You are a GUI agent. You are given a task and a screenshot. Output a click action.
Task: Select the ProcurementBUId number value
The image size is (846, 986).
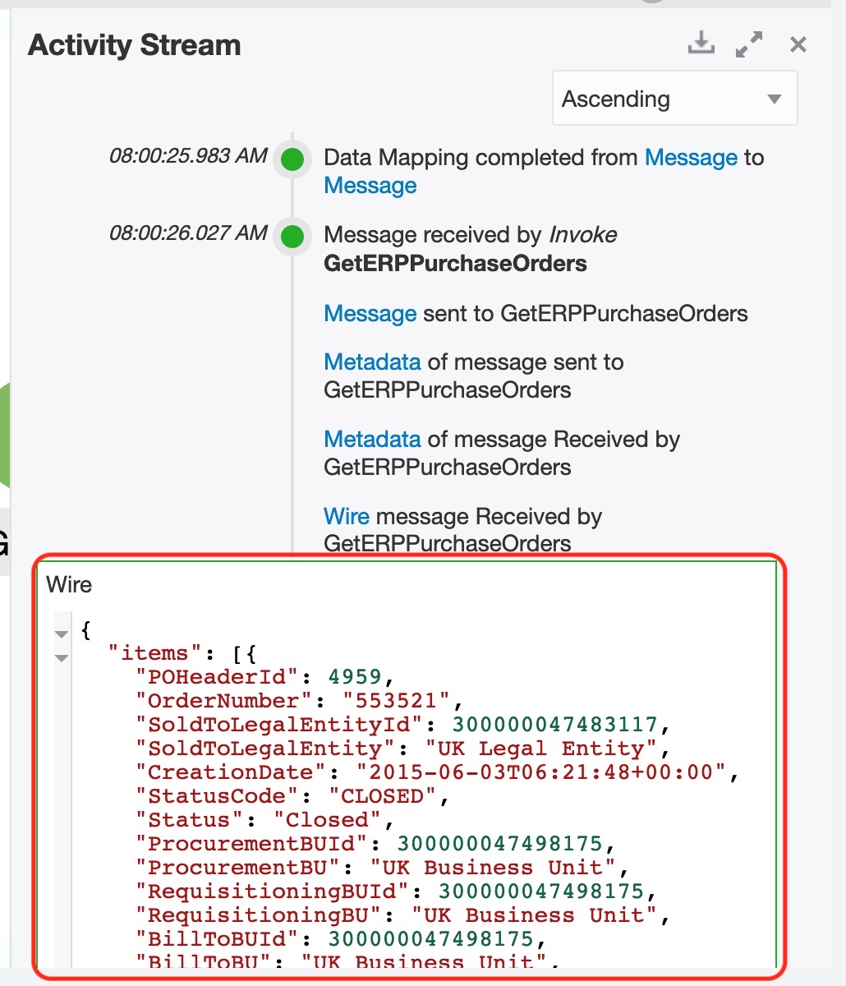click(x=500, y=844)
